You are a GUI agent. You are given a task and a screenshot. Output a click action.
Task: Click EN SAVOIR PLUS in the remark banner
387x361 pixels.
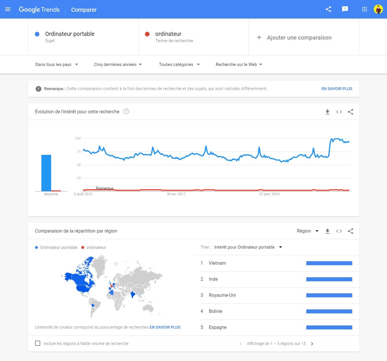pyautogui.click(x=337, y=89)
